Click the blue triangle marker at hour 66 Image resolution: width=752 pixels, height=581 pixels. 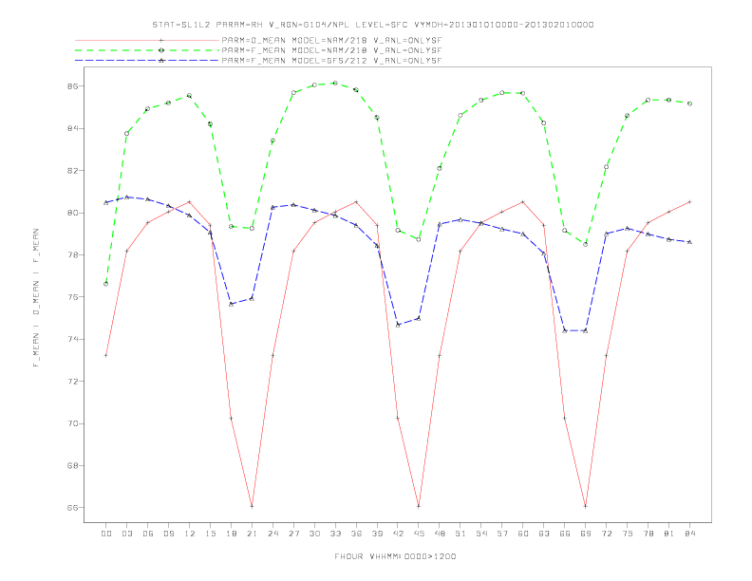click(x=565, y=330)
